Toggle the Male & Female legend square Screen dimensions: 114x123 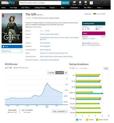point(97,120)
